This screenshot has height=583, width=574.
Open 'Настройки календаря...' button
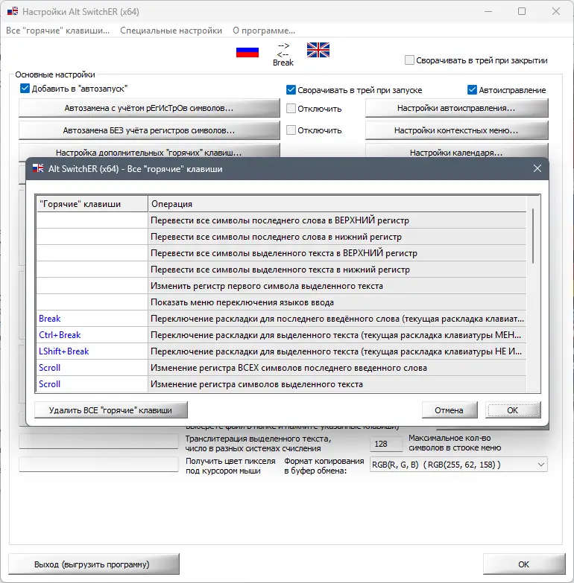tap(456, 151)
